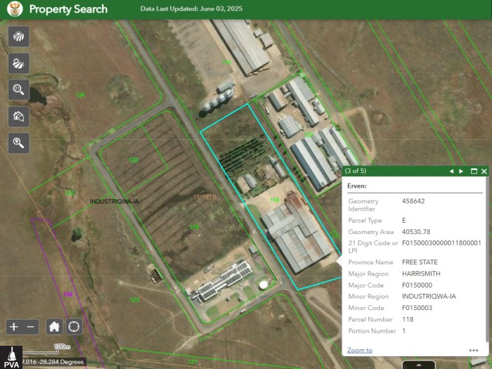Open the farm portion search tool with sun icon
492x369 pixels.
19,63
